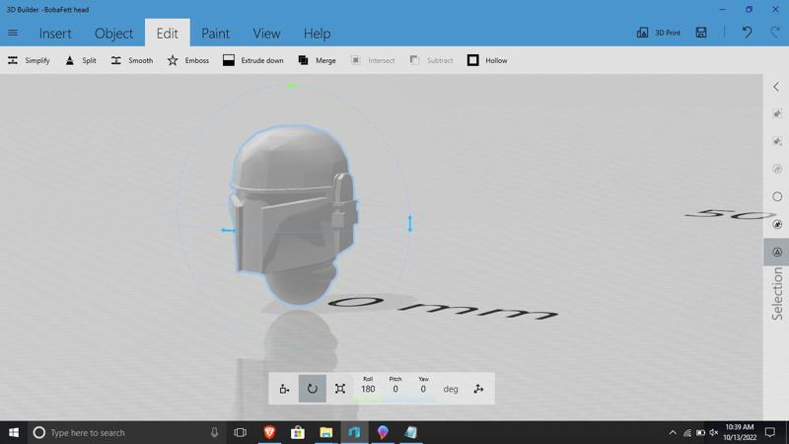Apply the Hollow tool
This screenshot has height=444, width=789.
pos(487,60)
